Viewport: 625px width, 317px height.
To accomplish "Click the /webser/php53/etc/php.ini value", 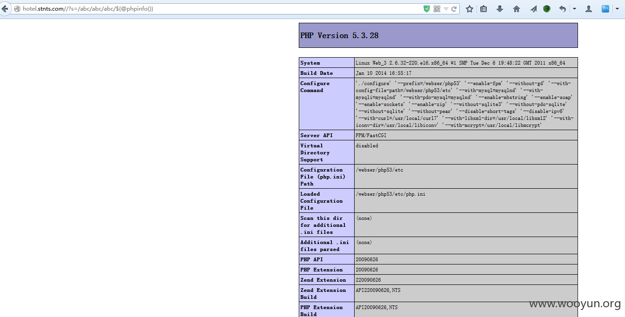I will 390,194.
